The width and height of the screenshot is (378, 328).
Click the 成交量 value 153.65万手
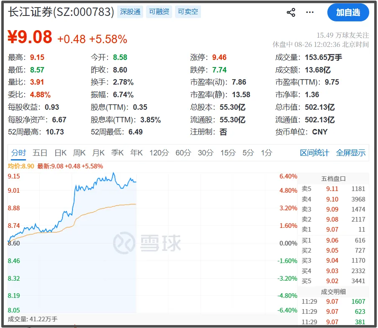click(324, 57)
